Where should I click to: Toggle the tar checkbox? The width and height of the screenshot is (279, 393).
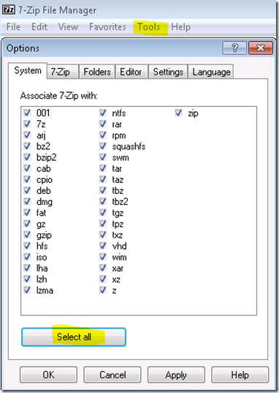103,168
